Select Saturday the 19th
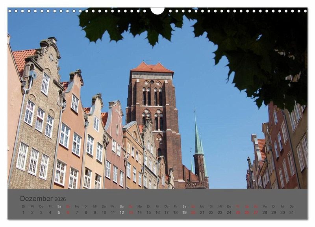315x227 pixels. click(184, 212)
